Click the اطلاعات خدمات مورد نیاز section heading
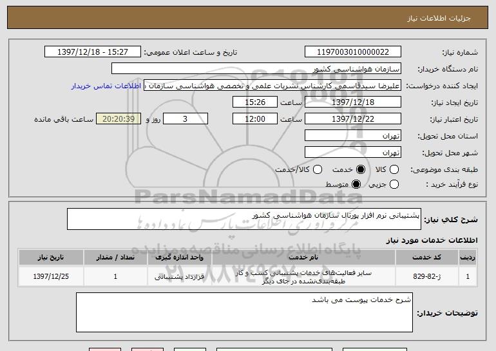This screenshot has width=496, height=351. (432, 240)
